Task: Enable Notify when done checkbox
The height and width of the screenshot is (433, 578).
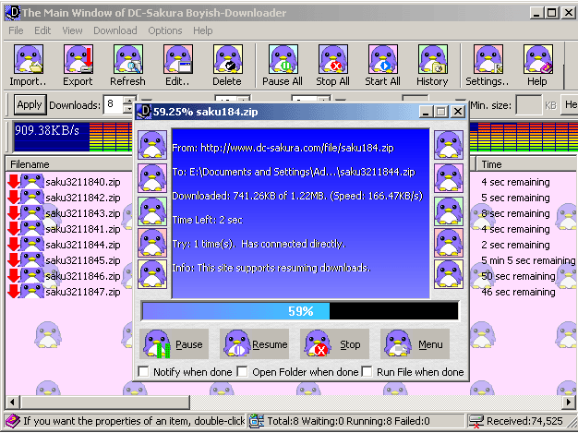Action: (x=143, y=371)
